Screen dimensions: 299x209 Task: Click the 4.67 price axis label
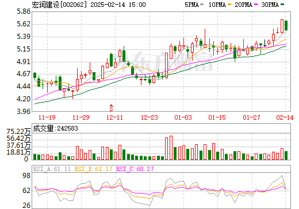click(24, 74)
